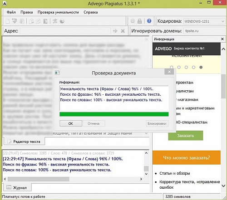
Task: Open the Файл menu
Action: coord(11,12)
